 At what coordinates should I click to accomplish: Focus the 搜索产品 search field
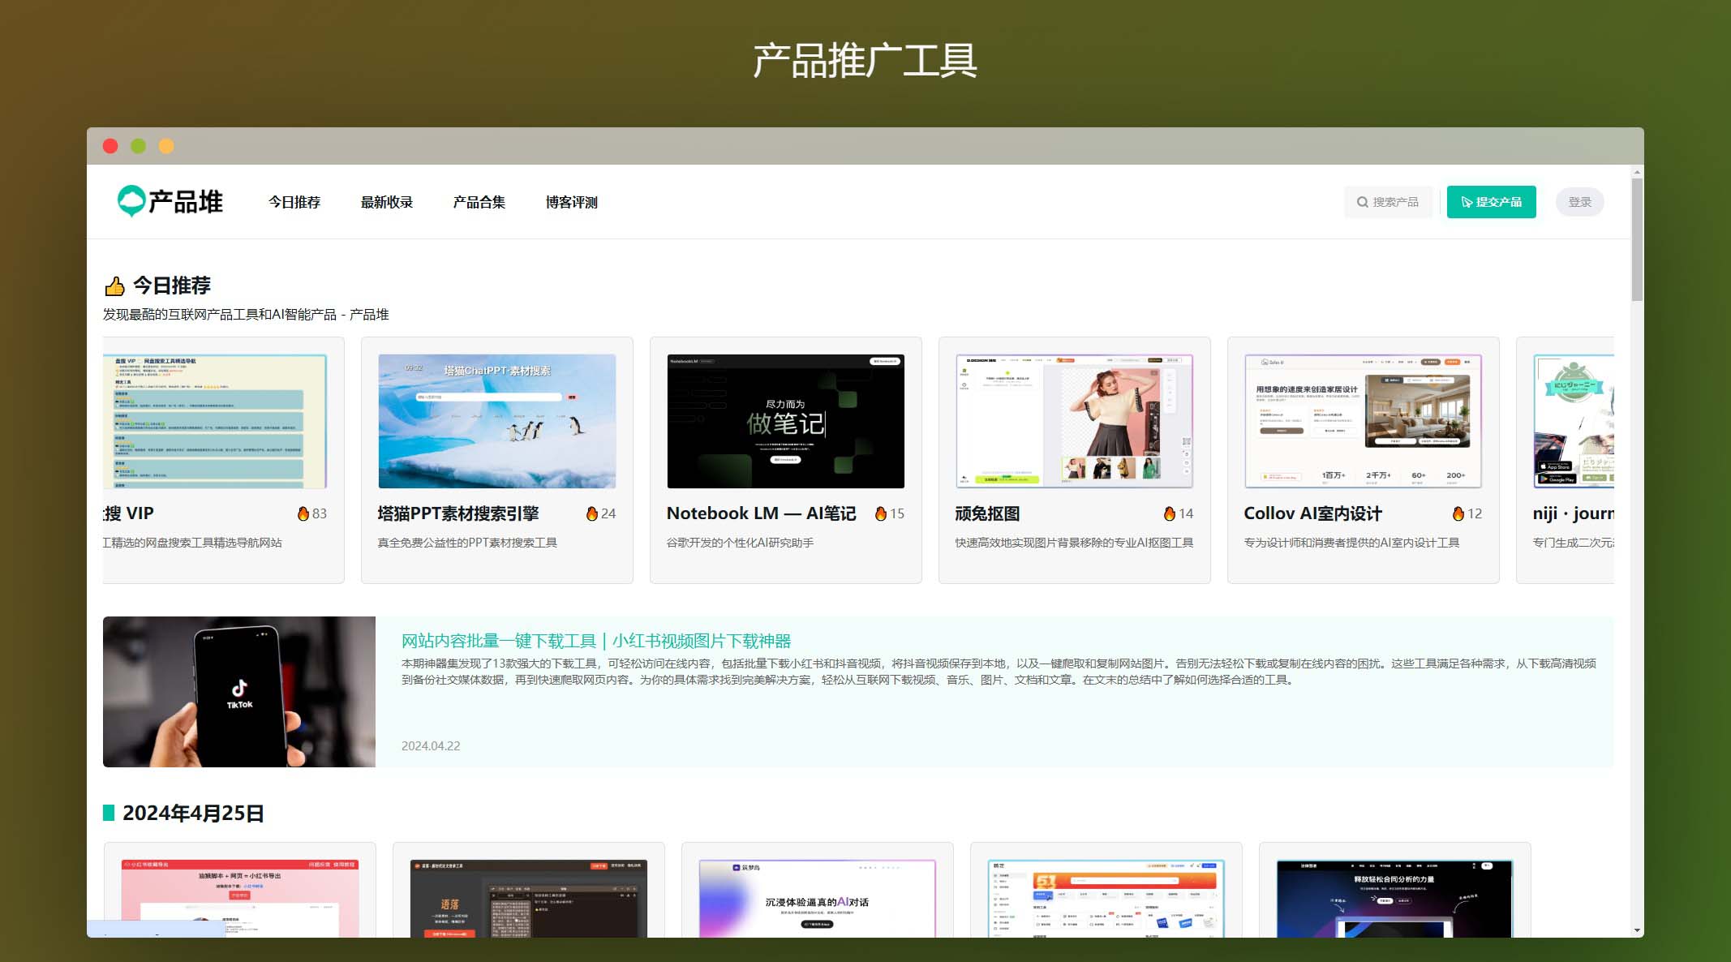click(x=1388, y=202)
